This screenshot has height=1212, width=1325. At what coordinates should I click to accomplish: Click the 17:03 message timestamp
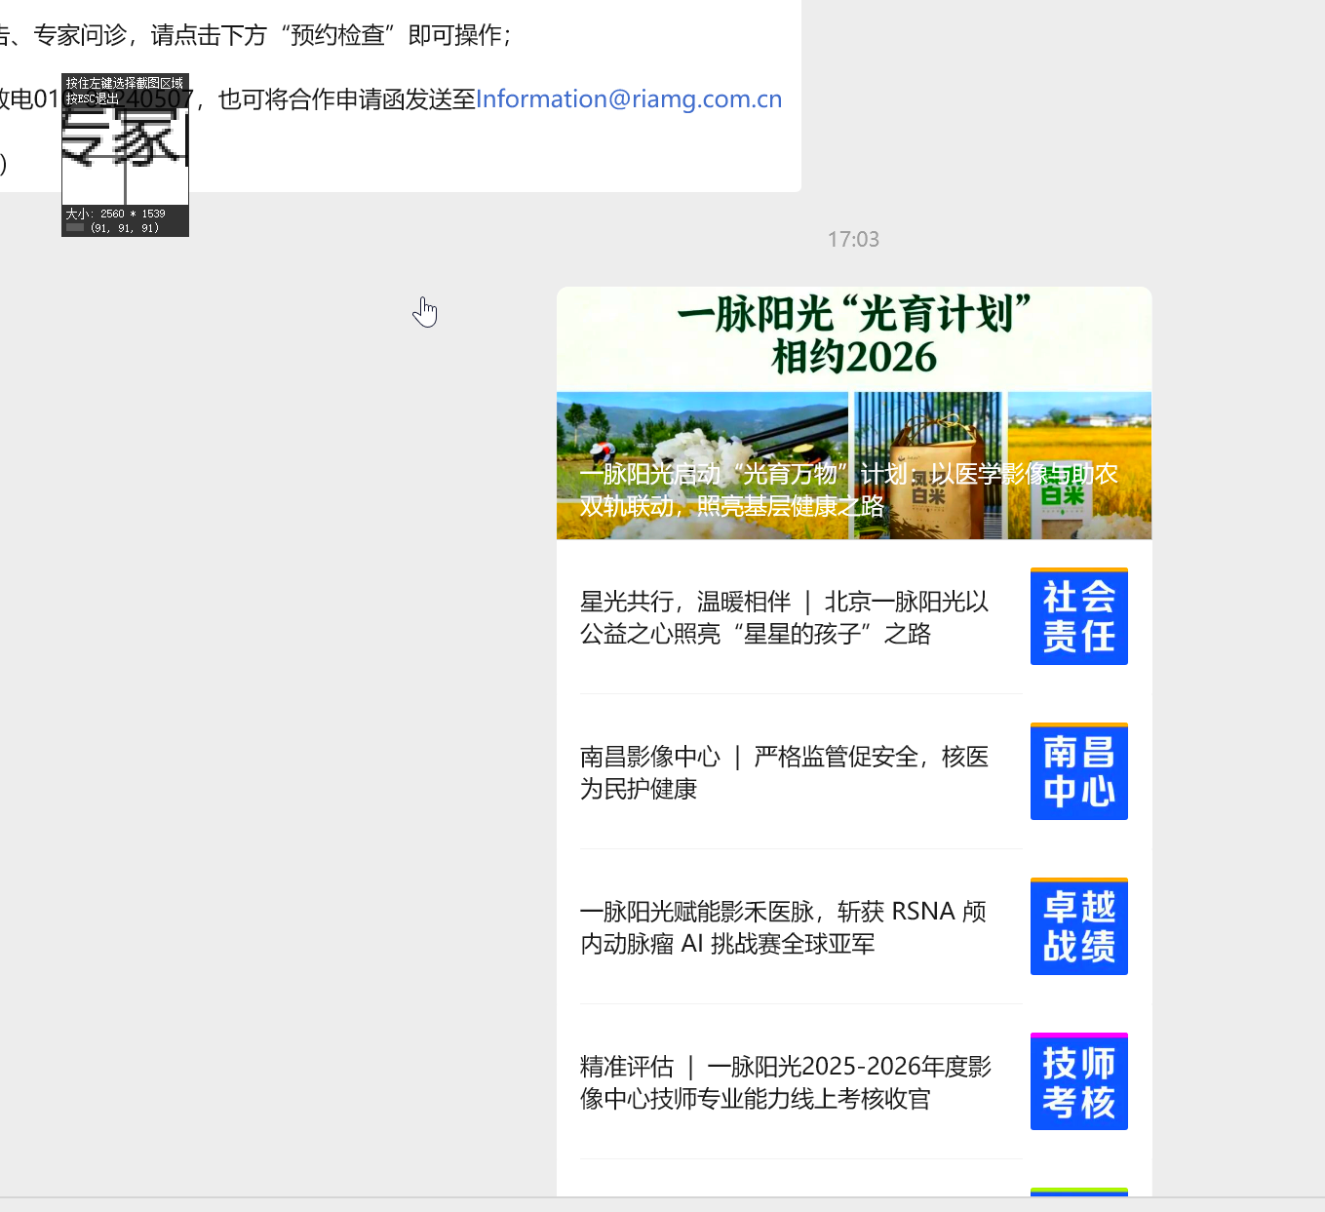point(853,240)
